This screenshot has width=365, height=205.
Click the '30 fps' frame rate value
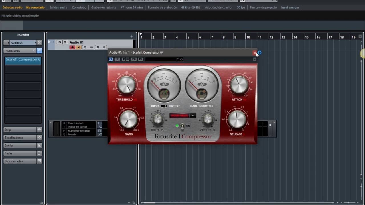[x=241, y=7]
